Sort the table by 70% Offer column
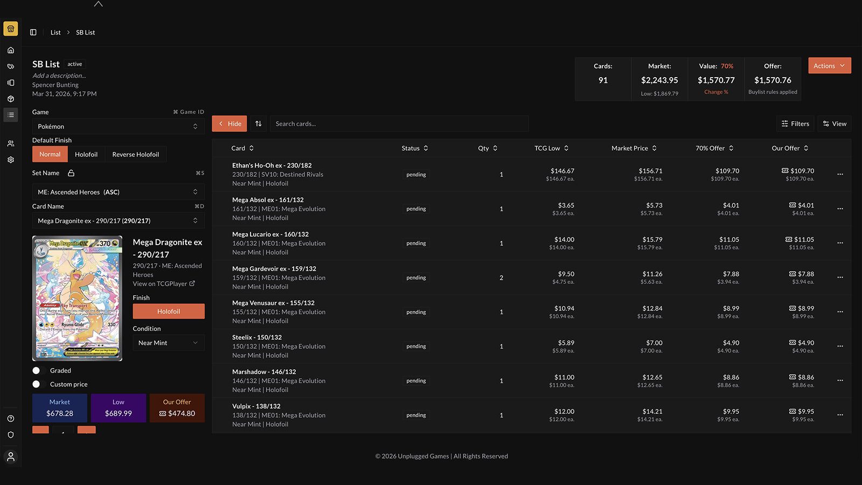 (714, 148)
